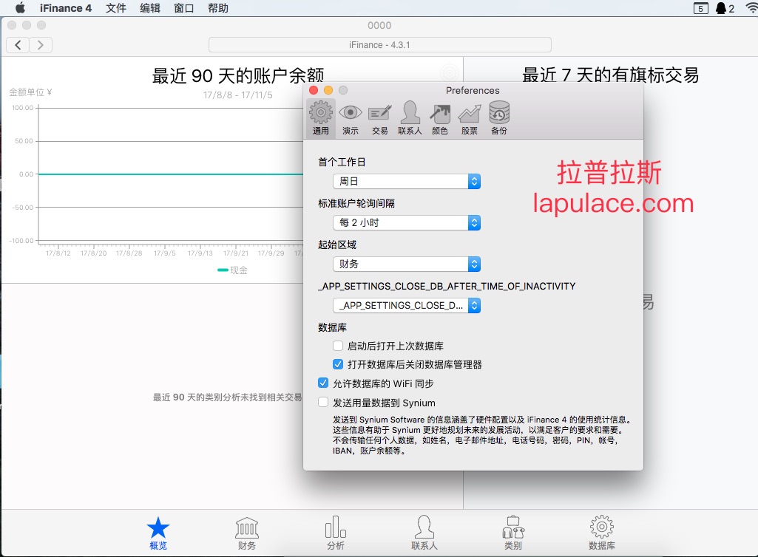The width and height of the screenshot is (758, 557).
Task: Open the 备份 backup preferences pane
Action: tap(499, 118)
